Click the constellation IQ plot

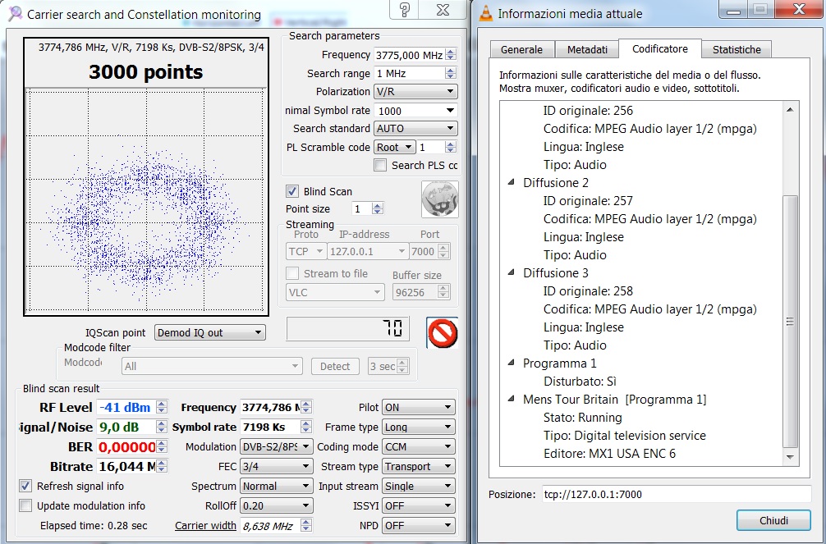(x=145, y=200)
